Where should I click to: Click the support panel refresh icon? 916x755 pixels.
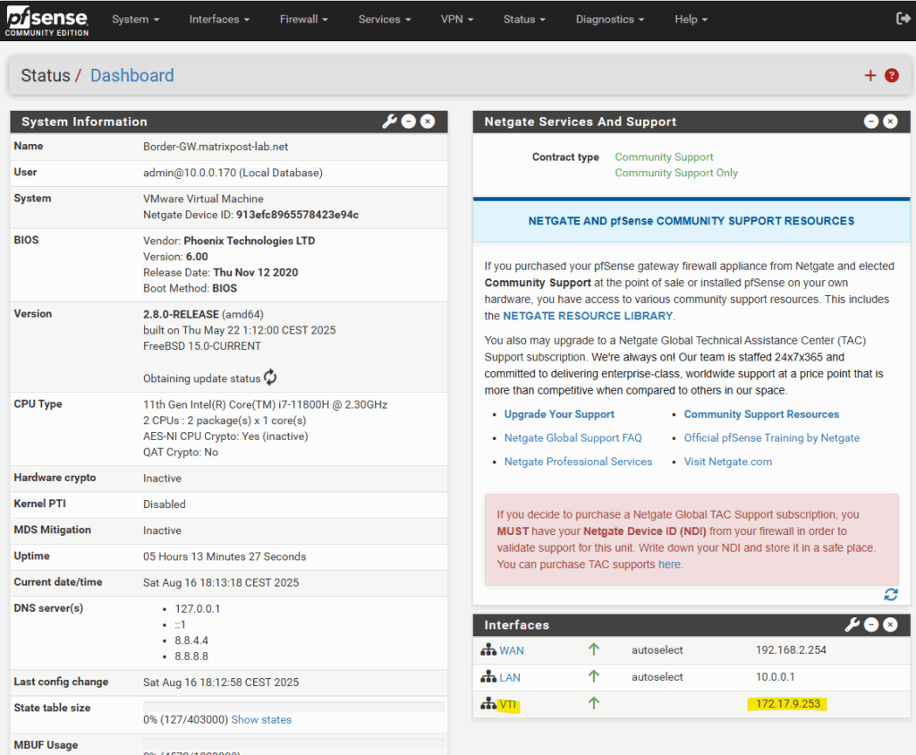891,595
